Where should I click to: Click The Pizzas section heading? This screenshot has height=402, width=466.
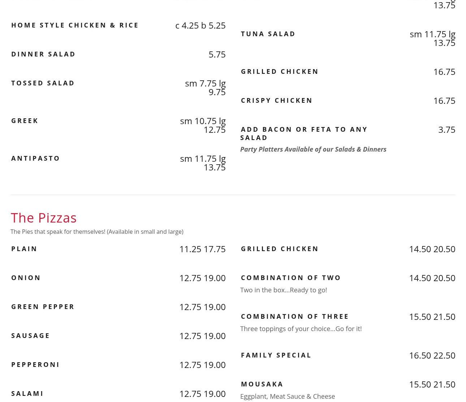[x=44, y=218]
